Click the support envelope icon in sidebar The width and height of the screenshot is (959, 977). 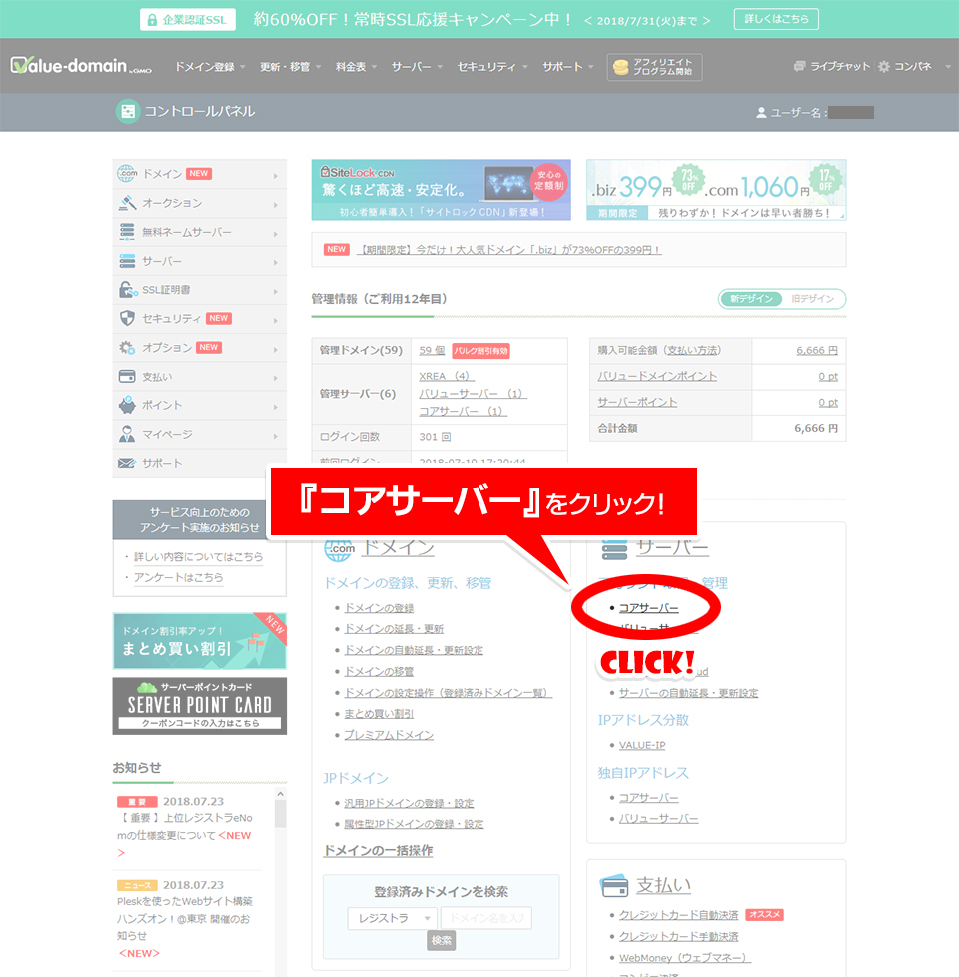pyautogui.click(x=127, y=464)
